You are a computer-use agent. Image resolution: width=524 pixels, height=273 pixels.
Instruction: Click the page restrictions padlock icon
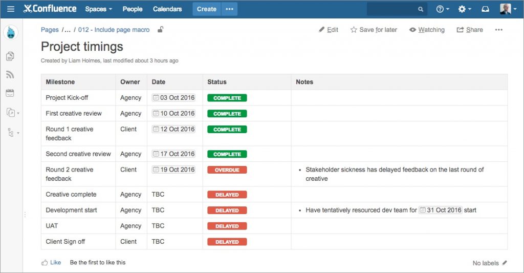[160, 30]
